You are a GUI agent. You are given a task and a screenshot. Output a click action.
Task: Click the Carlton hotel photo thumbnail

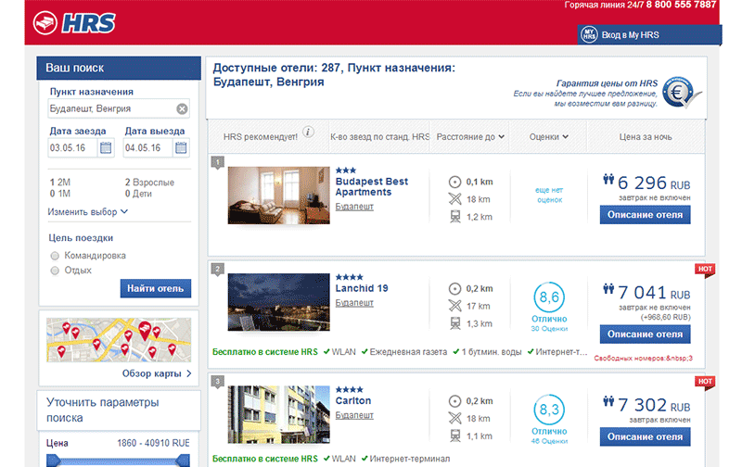click(279, 414)
